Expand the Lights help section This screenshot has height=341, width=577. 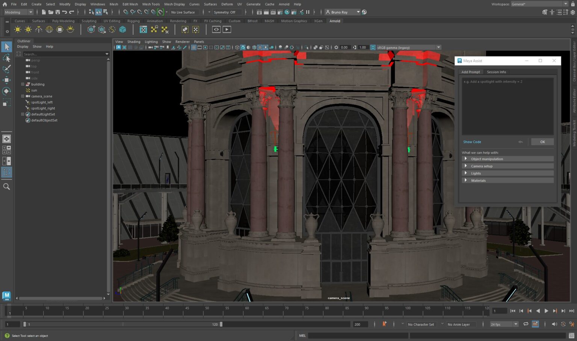466,173
